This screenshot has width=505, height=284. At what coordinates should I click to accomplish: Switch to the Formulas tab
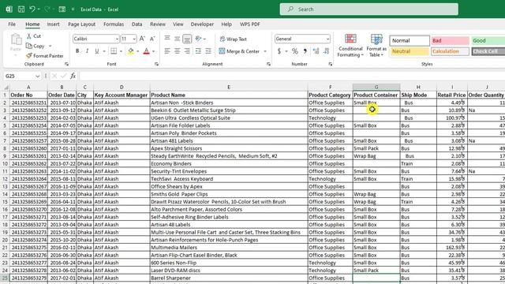click(x=114, y=24)
